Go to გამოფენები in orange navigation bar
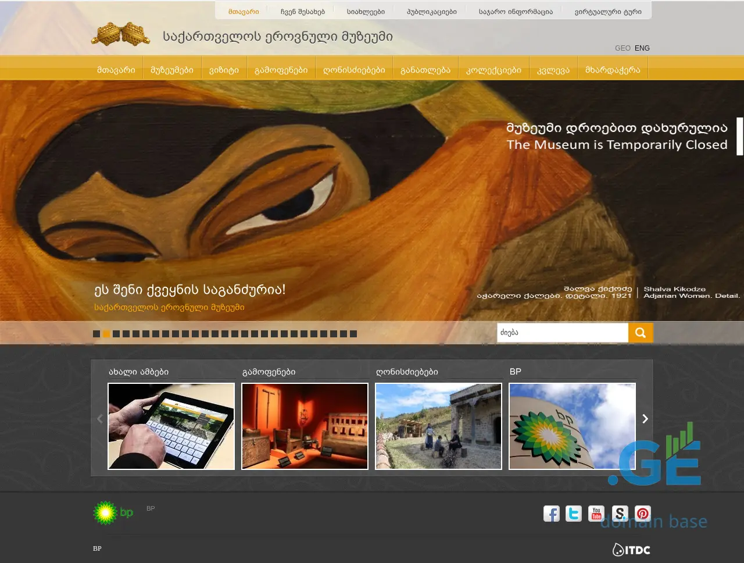The width and height of the screenshot is (744, 563). pos(281,70)
